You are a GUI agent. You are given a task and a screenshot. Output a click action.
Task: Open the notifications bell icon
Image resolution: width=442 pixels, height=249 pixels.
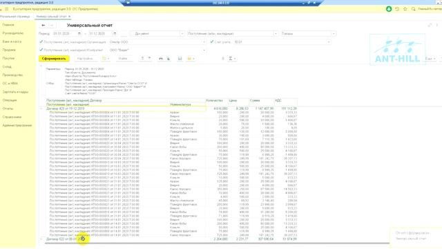coord(389,9)
